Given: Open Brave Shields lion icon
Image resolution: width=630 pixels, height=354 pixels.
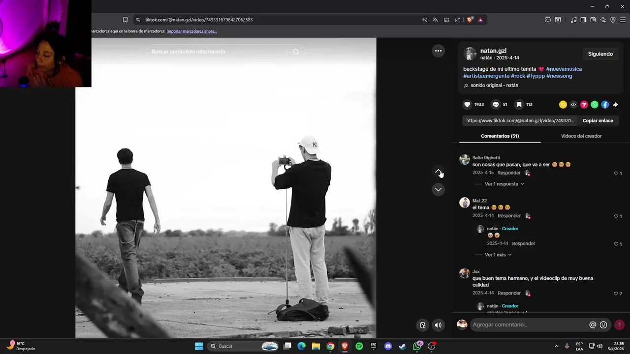Looking at the screenshot, I should tap(470, 20).
